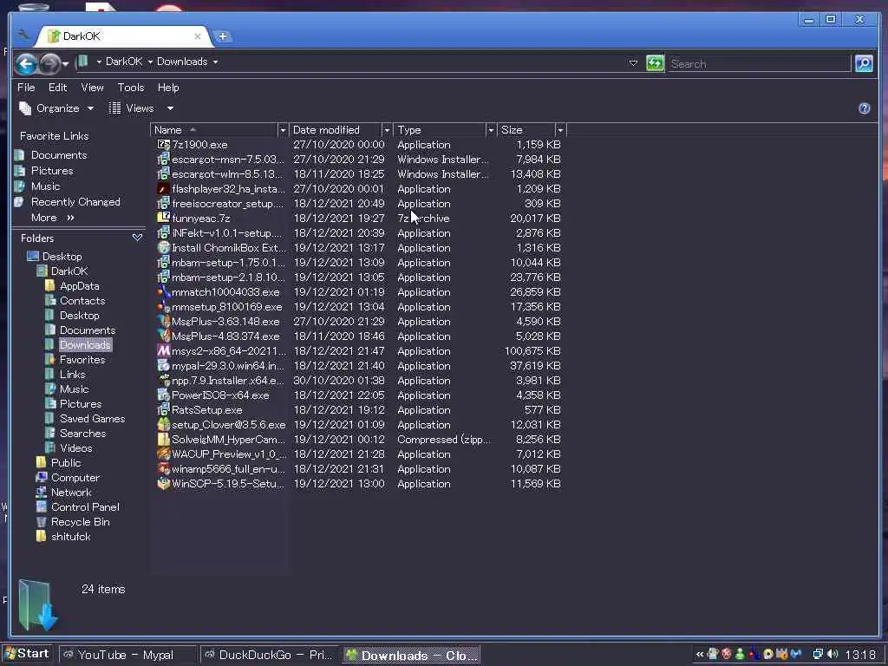This screenshot has height=666, width=888.
Task: Click the wrench icon left of tabs
Action: tap(23, 35)
